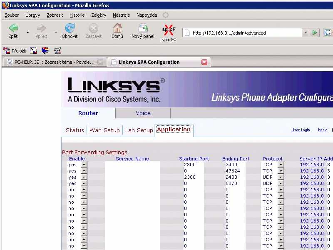
Task: Open Enable dropdown in first 'no' row
Action: (84, 190)
